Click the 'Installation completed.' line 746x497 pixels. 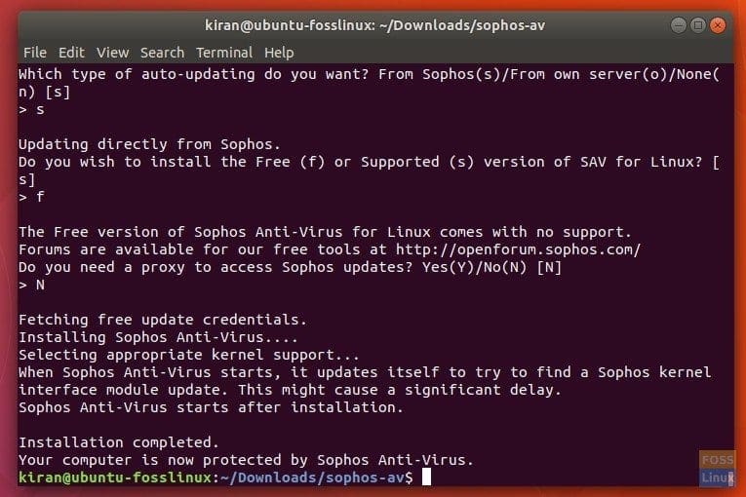119,442
